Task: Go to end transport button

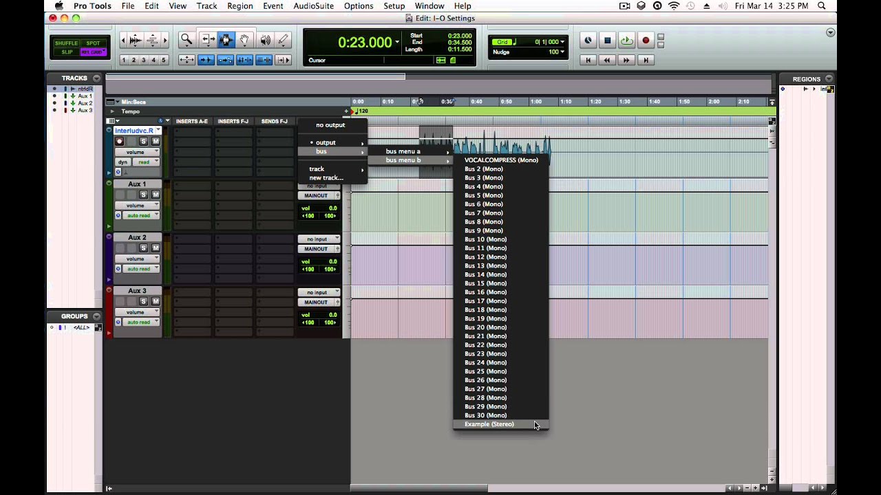Action: coord(646,60)
